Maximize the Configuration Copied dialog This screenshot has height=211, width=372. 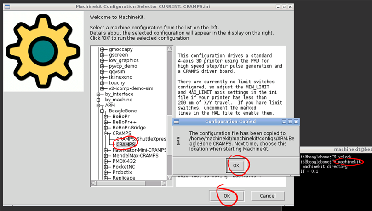click(x=290, y=122)
